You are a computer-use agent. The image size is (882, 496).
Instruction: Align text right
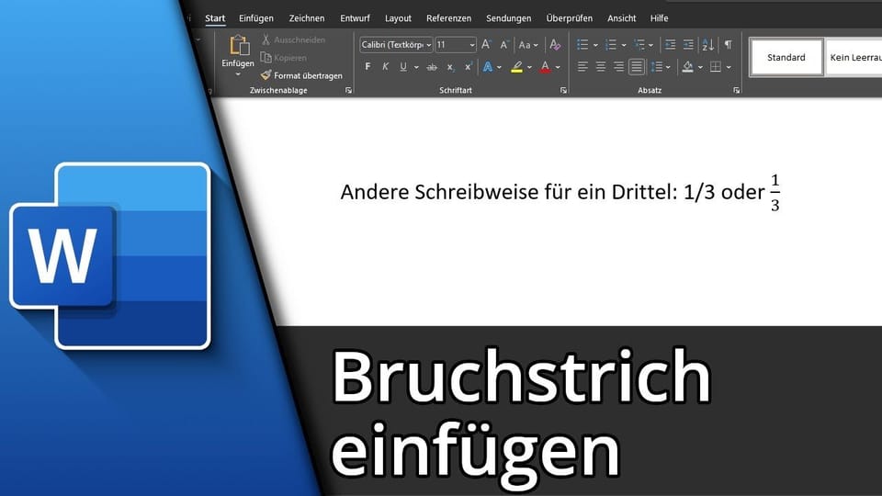pyautogui.click(x=618, y=67)
